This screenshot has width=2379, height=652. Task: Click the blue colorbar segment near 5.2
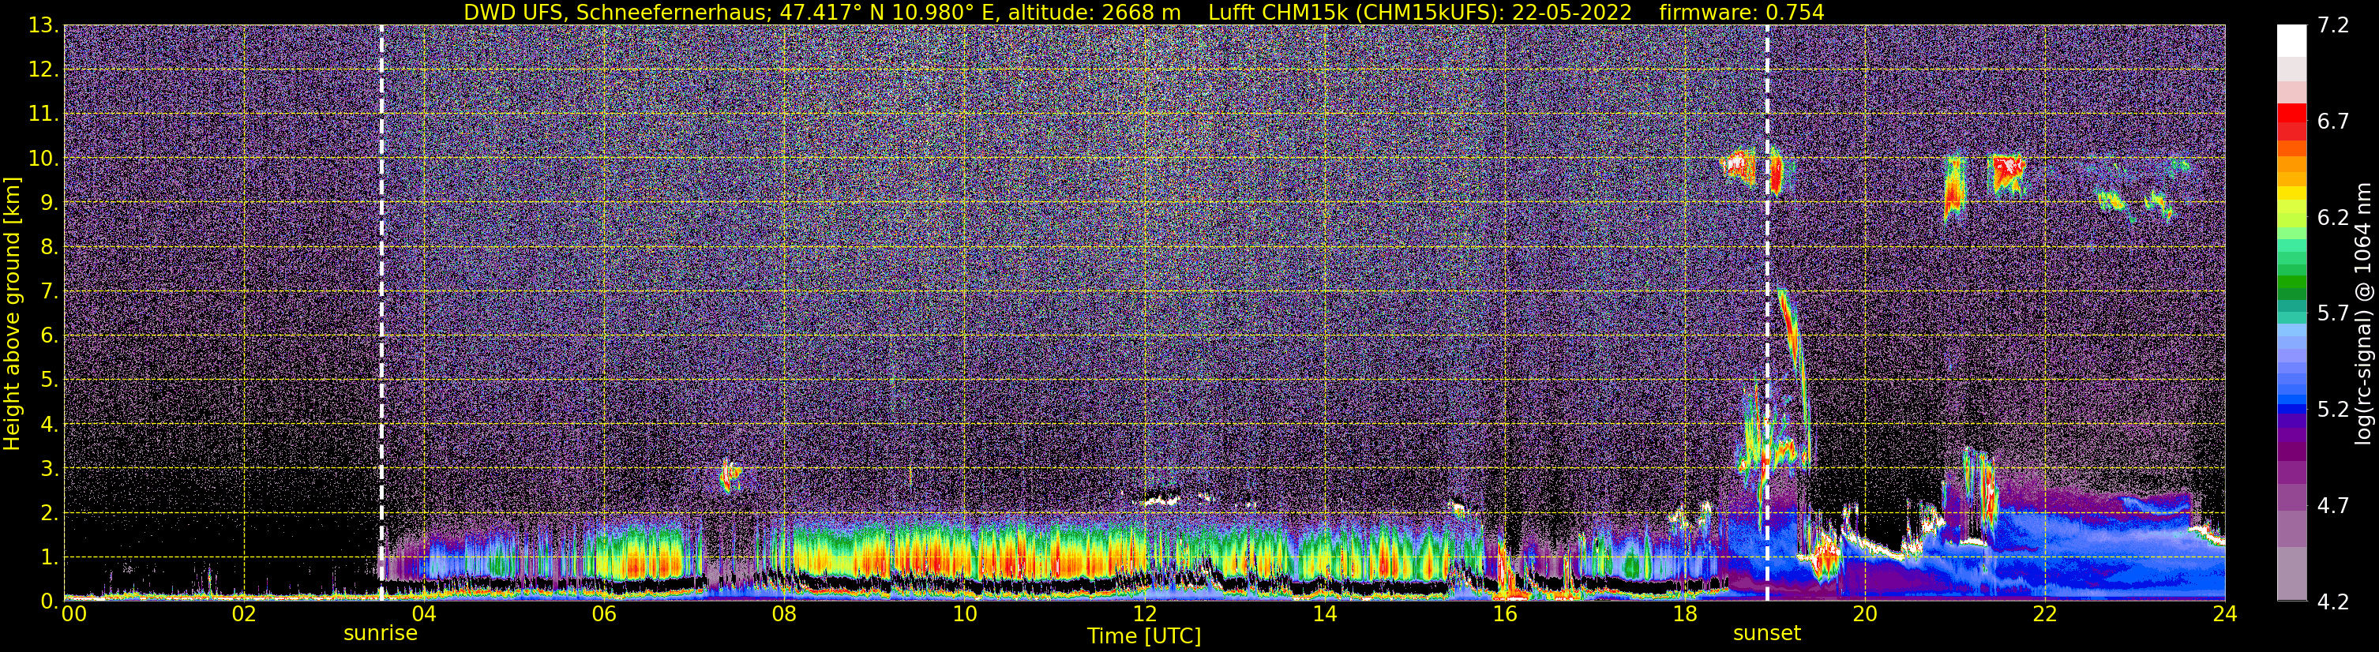point(2291,407)
